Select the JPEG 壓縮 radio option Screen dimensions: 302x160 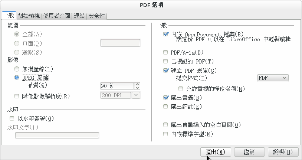(x=17, y=78)
